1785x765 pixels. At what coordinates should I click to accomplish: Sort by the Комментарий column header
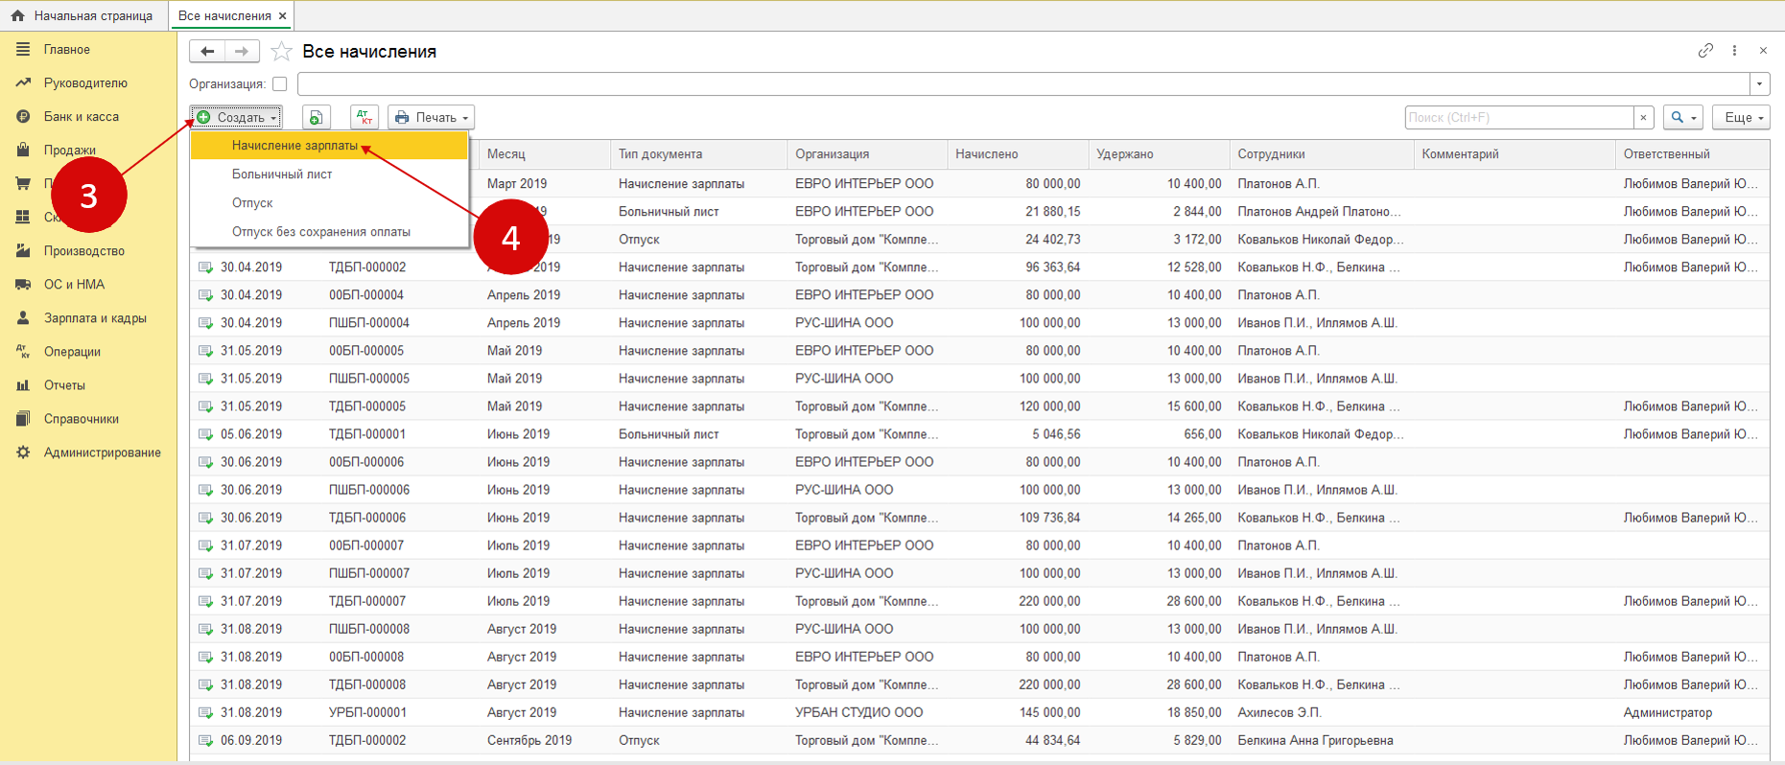coord(1515,153)
